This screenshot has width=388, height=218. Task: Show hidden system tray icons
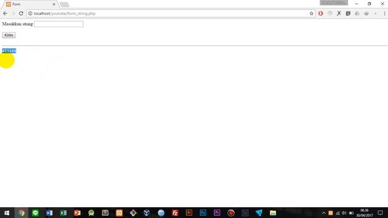323,213
